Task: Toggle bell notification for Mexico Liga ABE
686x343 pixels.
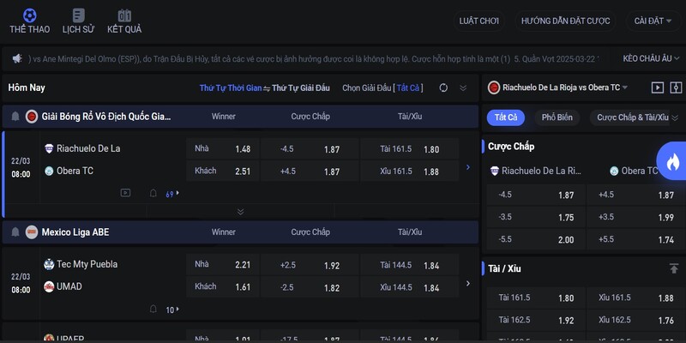Action: (15, 232)
